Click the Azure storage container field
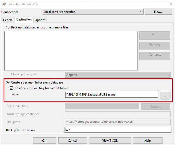Image resolution: width=175 pixels, height=145 pixels. [118, 115]
